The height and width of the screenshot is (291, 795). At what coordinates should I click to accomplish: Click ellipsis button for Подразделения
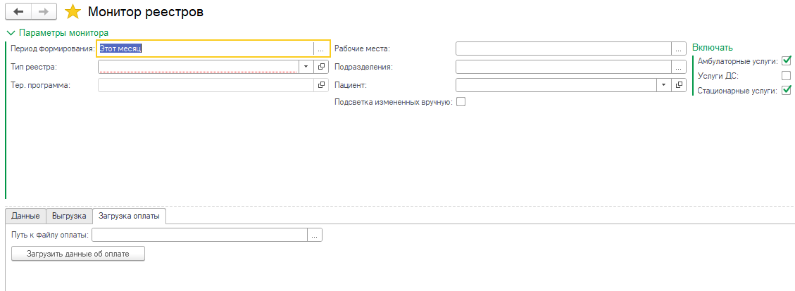pyautogui.click(x=679, y=67)
